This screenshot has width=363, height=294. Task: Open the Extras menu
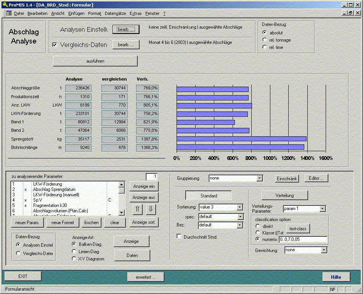click(135, 13)
